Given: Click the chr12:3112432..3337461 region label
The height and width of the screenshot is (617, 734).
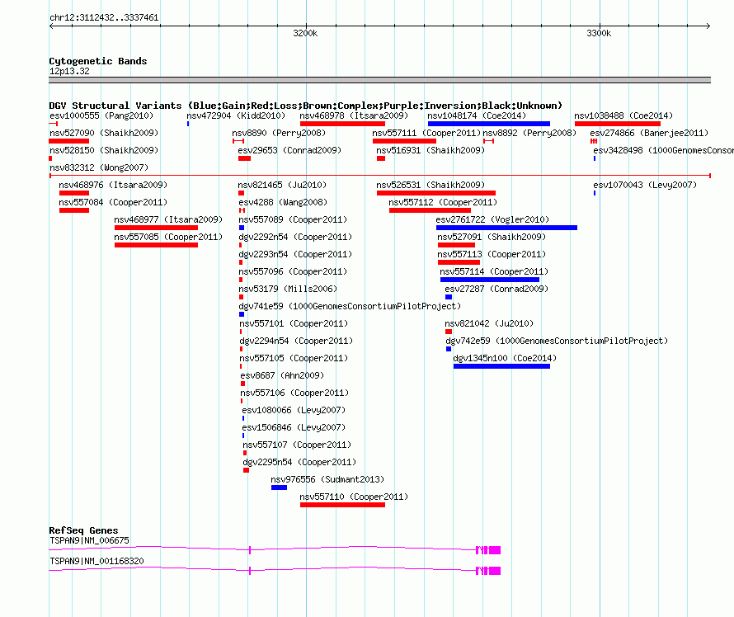Looking at the screenshot, I should 104,17.
